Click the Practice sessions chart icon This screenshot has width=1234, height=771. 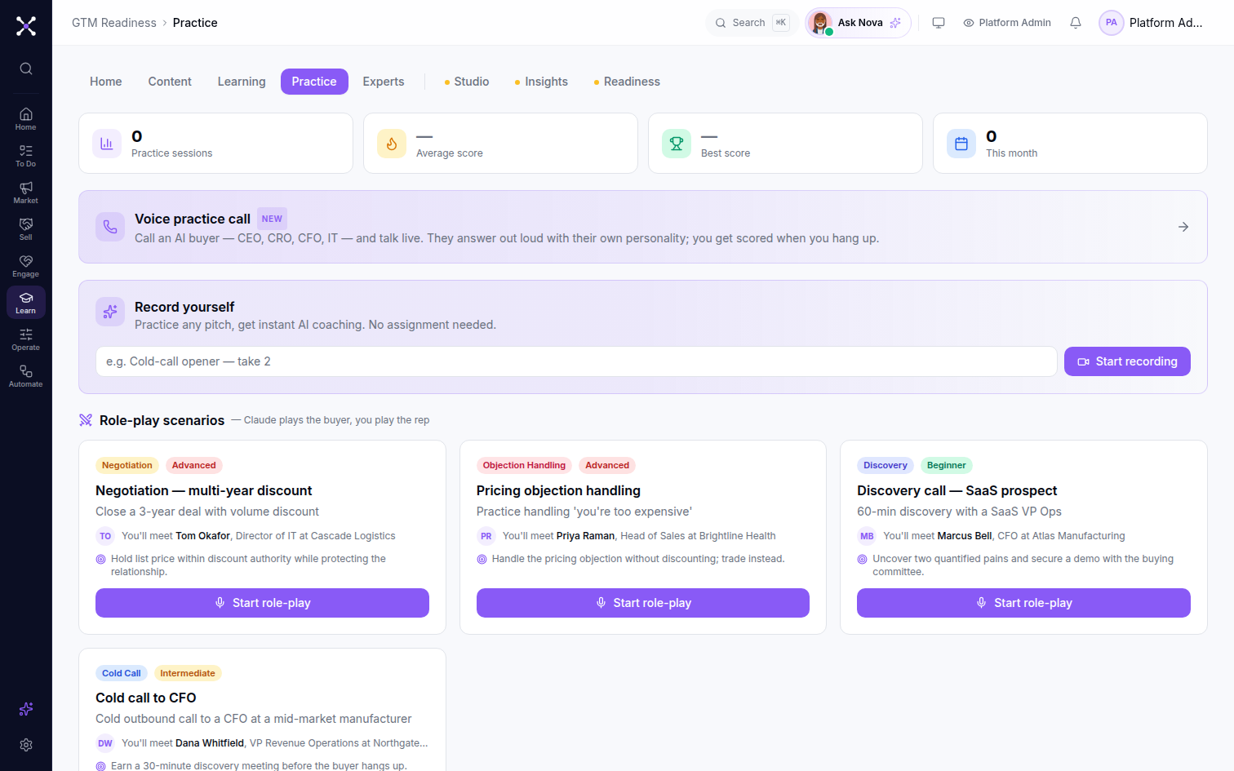[x=107, y=144]
